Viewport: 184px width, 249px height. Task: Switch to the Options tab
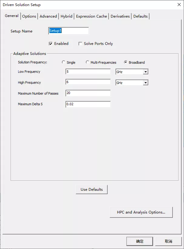tap(29, 16)
